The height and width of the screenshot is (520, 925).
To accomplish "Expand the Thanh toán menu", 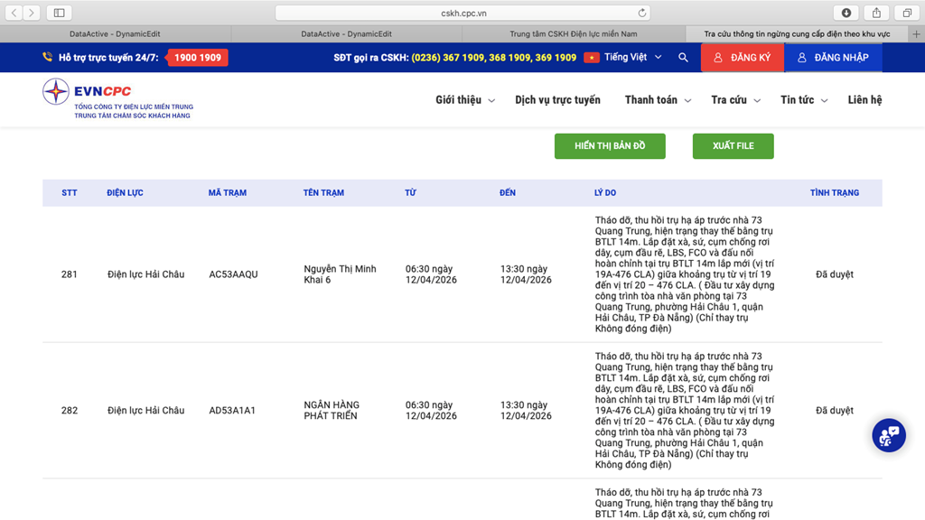I will pyautogui.click(x=658, y=100).
